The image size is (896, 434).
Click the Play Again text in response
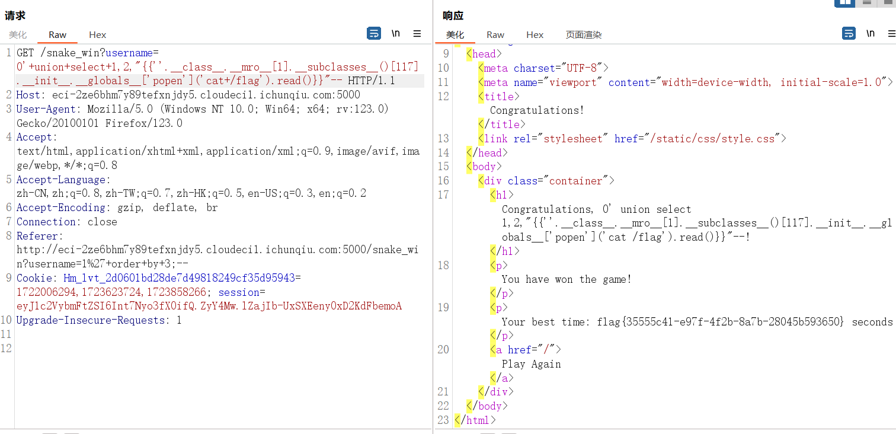click(x=531, y=364)
